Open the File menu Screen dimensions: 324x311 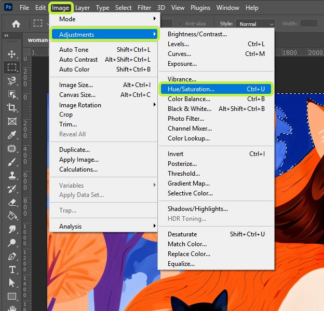(24, 8)
